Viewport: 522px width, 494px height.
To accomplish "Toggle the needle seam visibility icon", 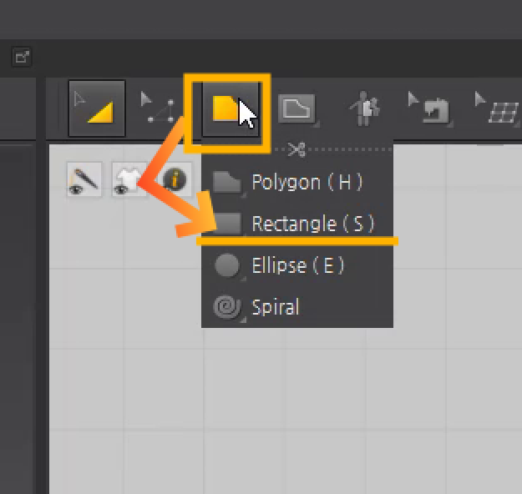I will (x=84, y=179).
